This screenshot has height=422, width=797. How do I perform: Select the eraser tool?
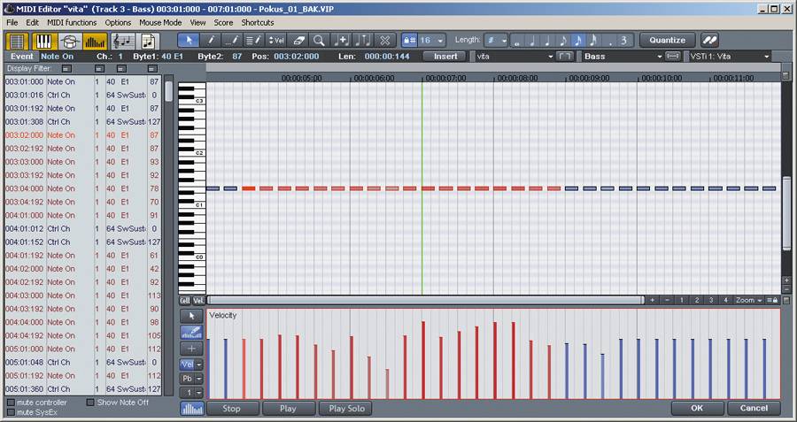coord(298,40)
